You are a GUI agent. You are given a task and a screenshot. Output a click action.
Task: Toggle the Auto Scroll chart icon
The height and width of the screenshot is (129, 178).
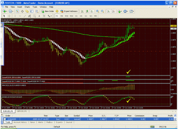tap(109, 11)
